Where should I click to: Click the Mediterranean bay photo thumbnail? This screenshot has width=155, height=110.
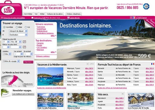(50, 77)
